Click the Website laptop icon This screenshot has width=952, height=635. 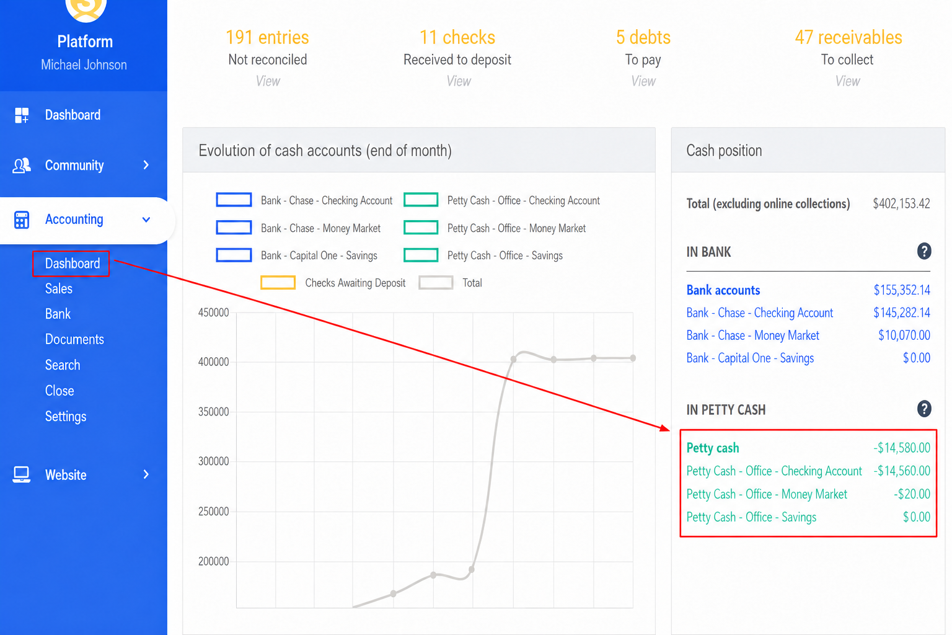(22, 475)
